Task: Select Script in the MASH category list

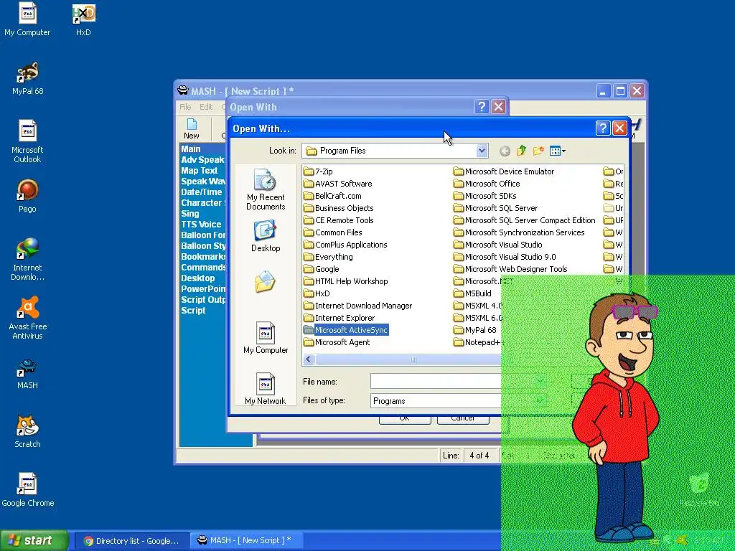Action: [x=193, y=311]
